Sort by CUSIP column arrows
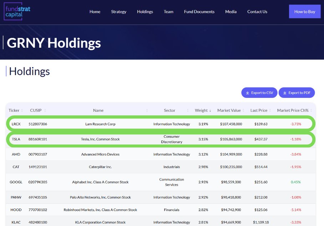Image resolution: width=324 pixels, height=226 pixels. [x=45, y=111]
